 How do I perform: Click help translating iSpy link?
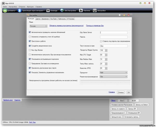[95, 26]
